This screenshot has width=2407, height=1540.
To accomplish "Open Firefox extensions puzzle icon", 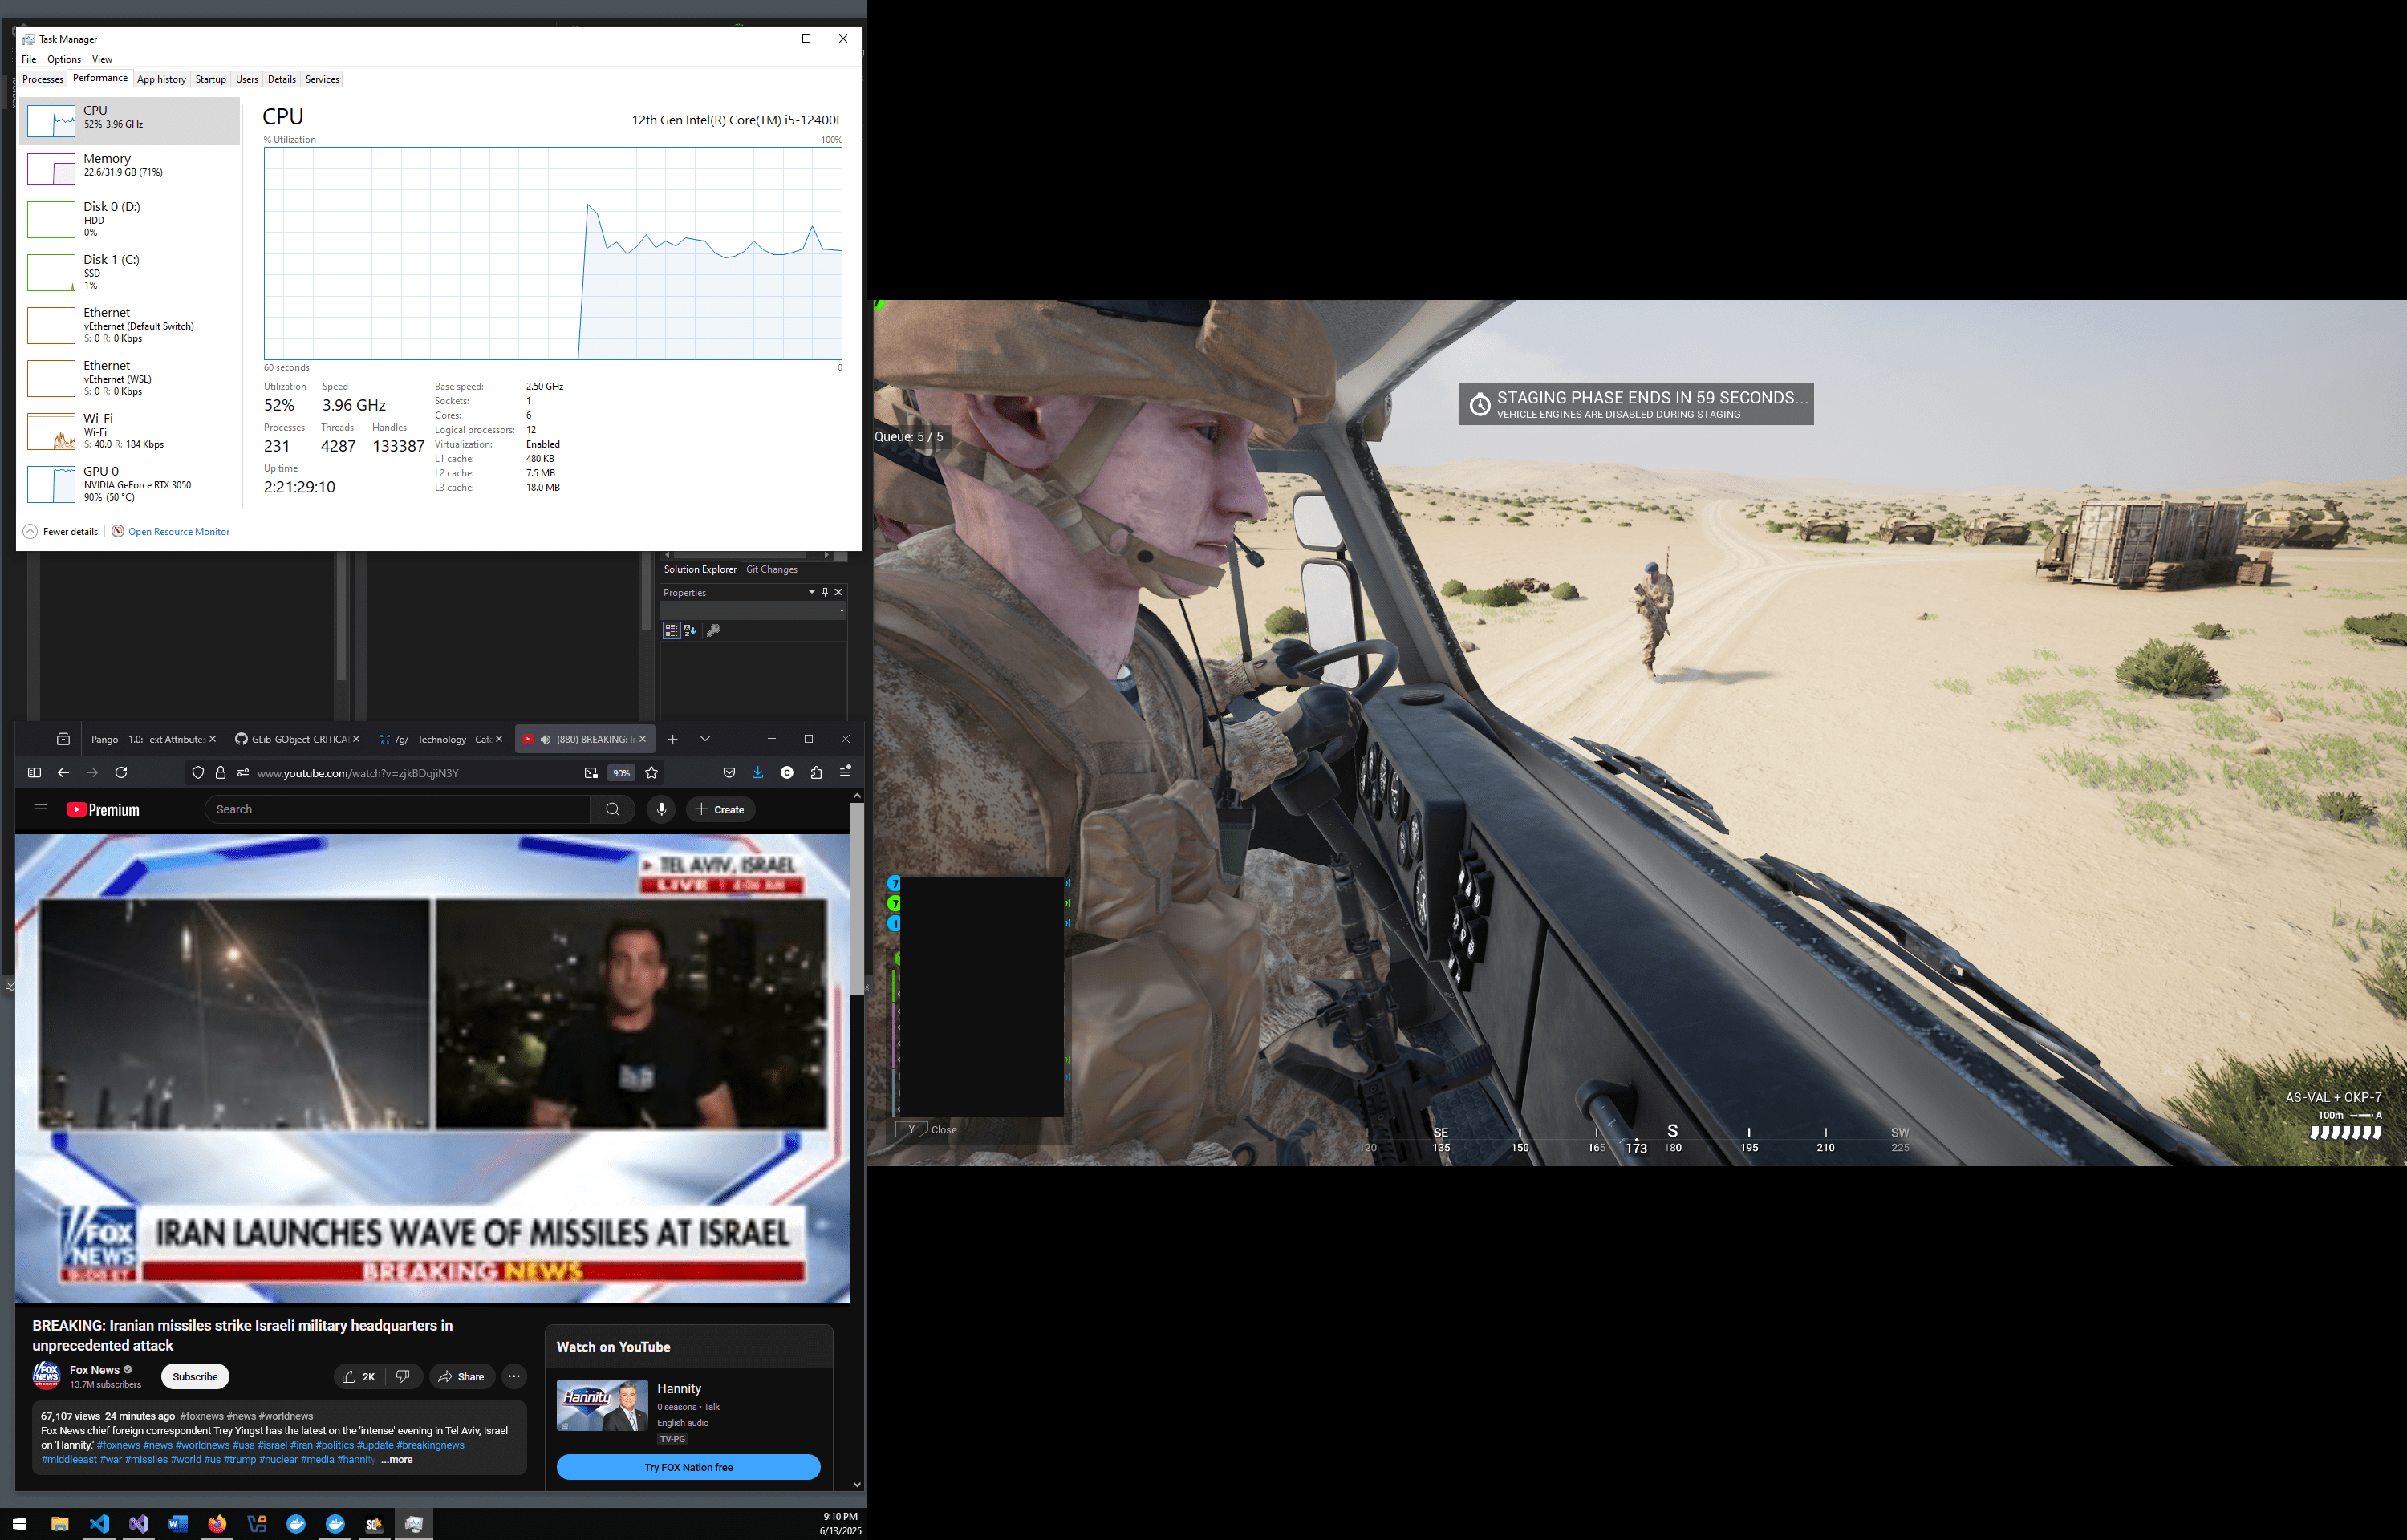I will point(816,772).
